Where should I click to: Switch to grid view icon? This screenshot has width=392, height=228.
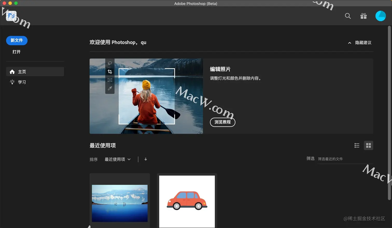click(x=368, y=145)
